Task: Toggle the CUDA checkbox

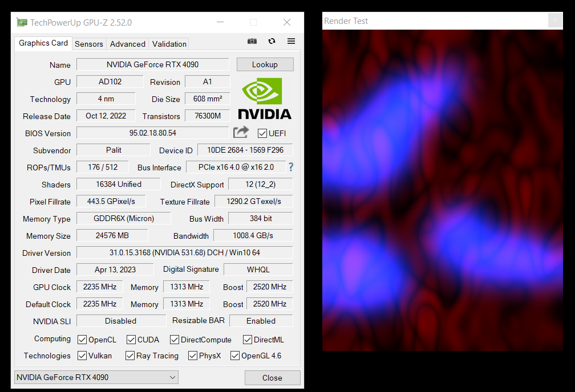Action: click(131, 340)
